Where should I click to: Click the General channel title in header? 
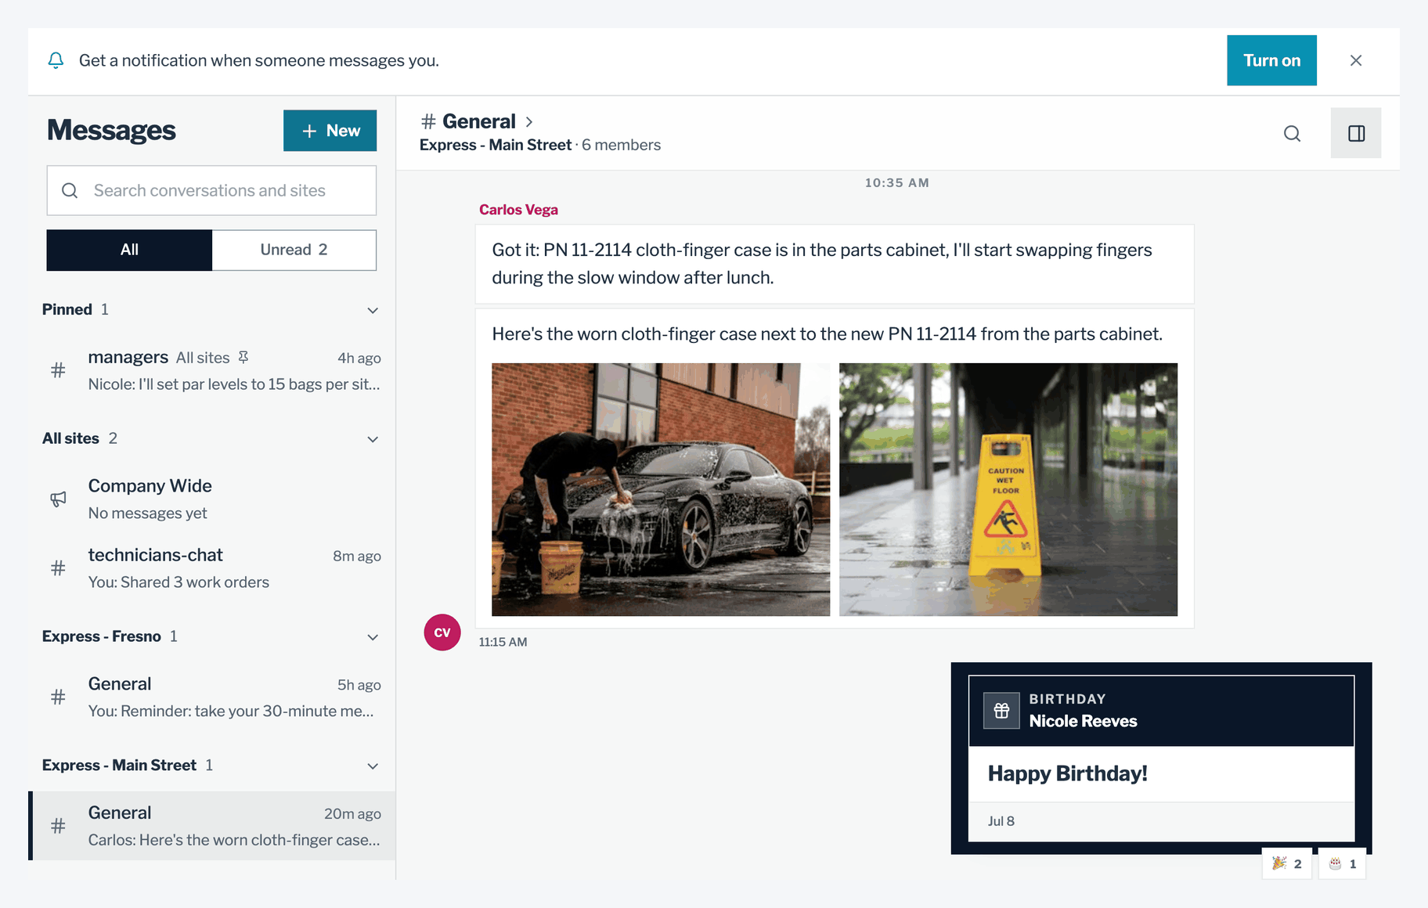pos(479,121)
